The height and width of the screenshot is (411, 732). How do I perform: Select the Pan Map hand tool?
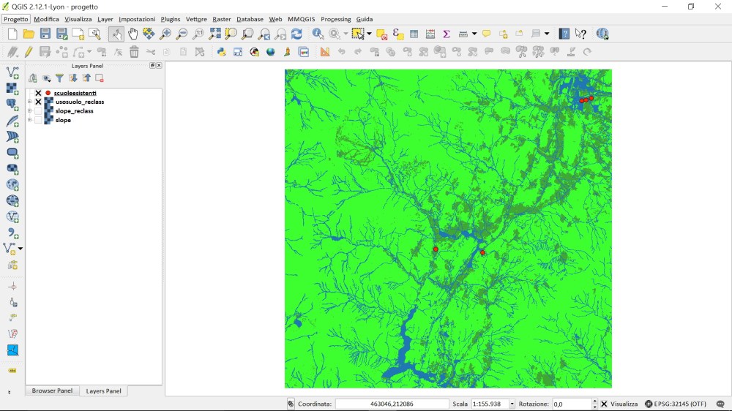click(x=132, y=34)
